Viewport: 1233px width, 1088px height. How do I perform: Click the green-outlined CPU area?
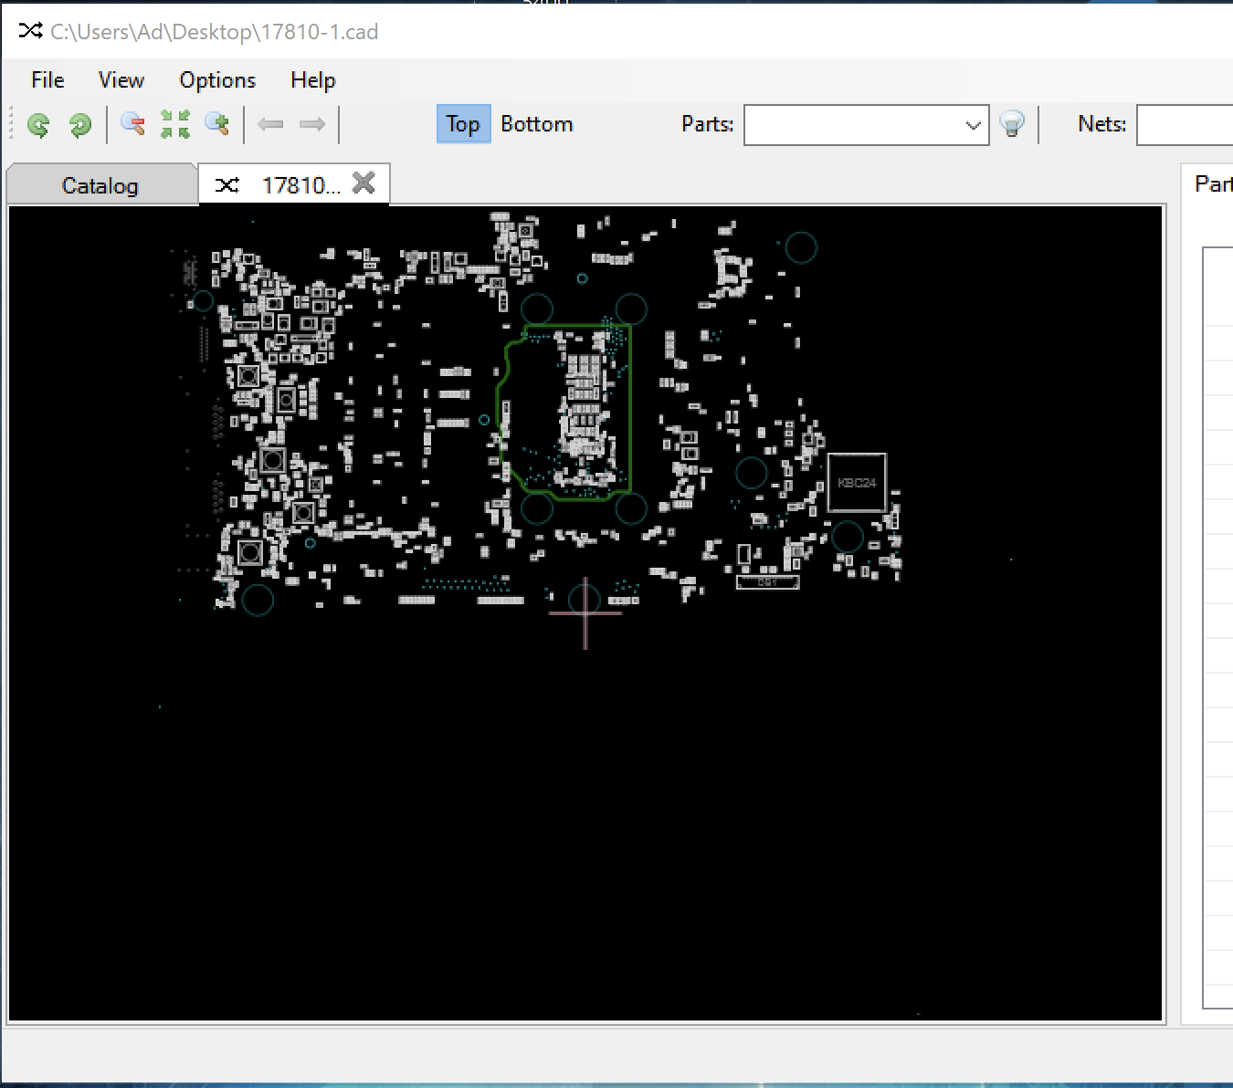pos(566,411)
